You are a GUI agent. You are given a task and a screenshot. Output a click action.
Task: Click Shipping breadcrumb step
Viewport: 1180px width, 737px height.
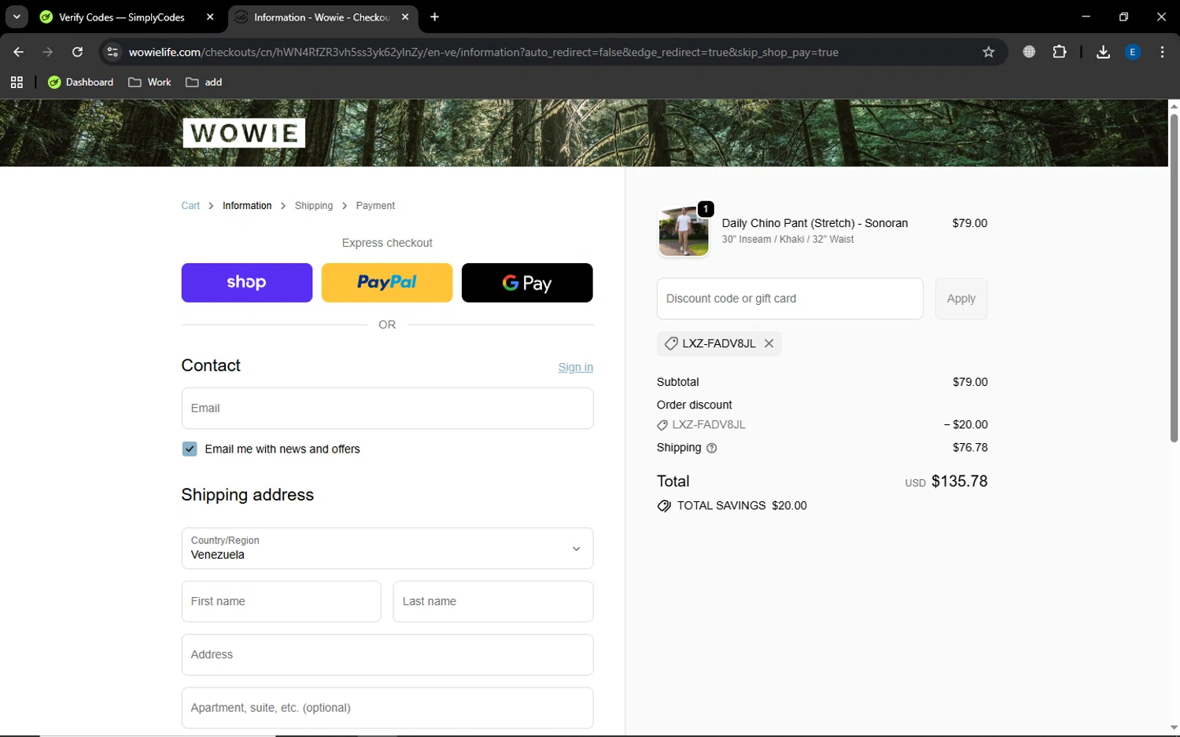point(314,206)
